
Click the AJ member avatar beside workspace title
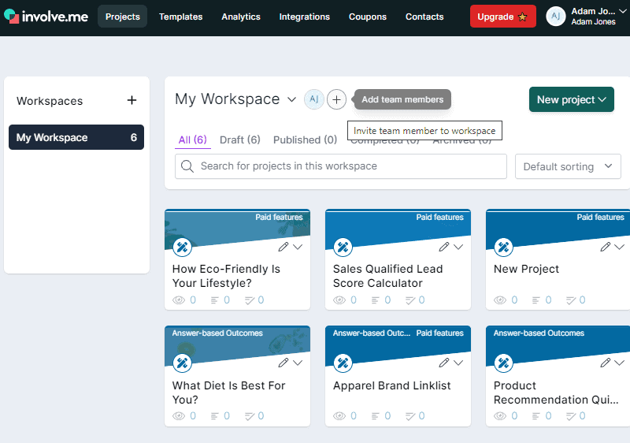point(313,99)
